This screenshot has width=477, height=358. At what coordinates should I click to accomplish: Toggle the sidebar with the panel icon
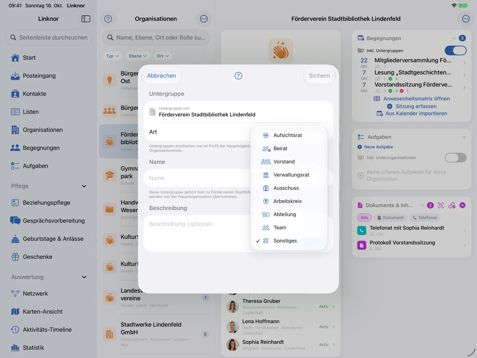coord(86,19)
